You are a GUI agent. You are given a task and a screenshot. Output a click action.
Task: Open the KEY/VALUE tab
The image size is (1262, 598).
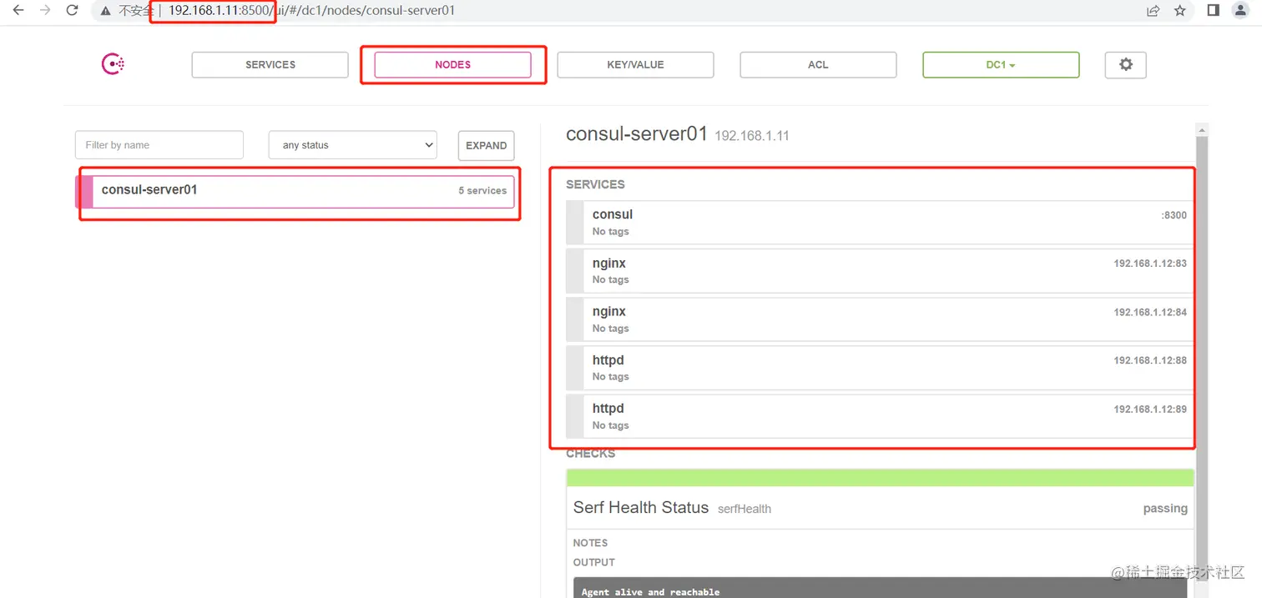[x=635, y=64]
